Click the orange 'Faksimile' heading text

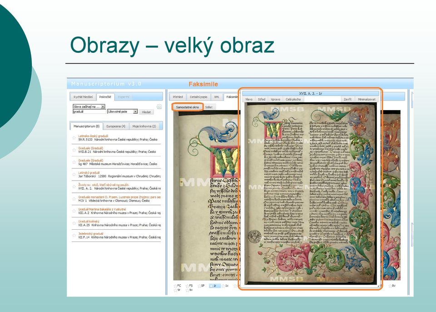pos(203,84)
